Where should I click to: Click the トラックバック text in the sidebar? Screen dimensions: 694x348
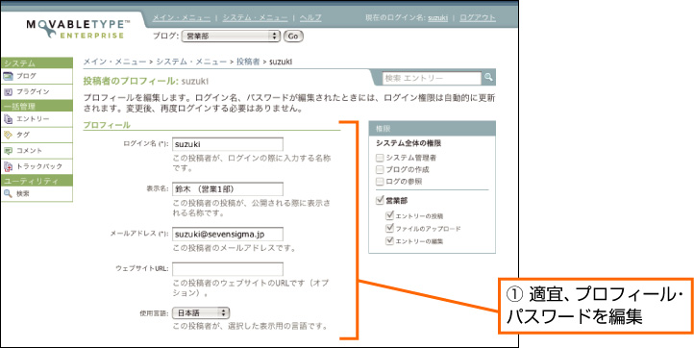[x=39, y=166]
